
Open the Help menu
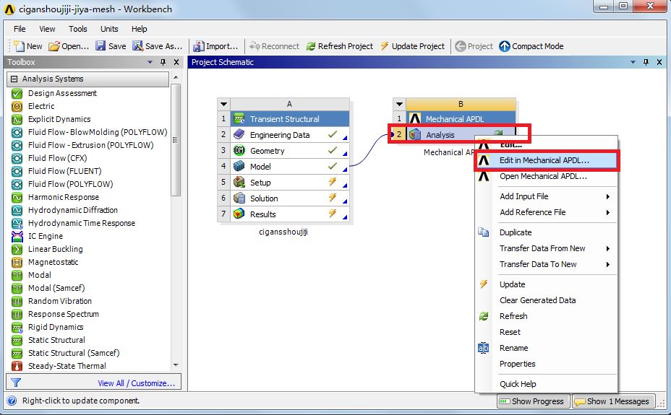[139, 29]
